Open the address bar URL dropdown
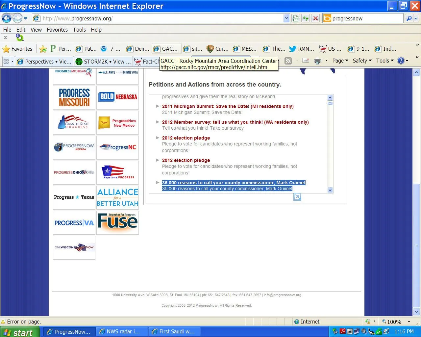The width and height of the screenshot is (421, 337). [x=286, y=18]
